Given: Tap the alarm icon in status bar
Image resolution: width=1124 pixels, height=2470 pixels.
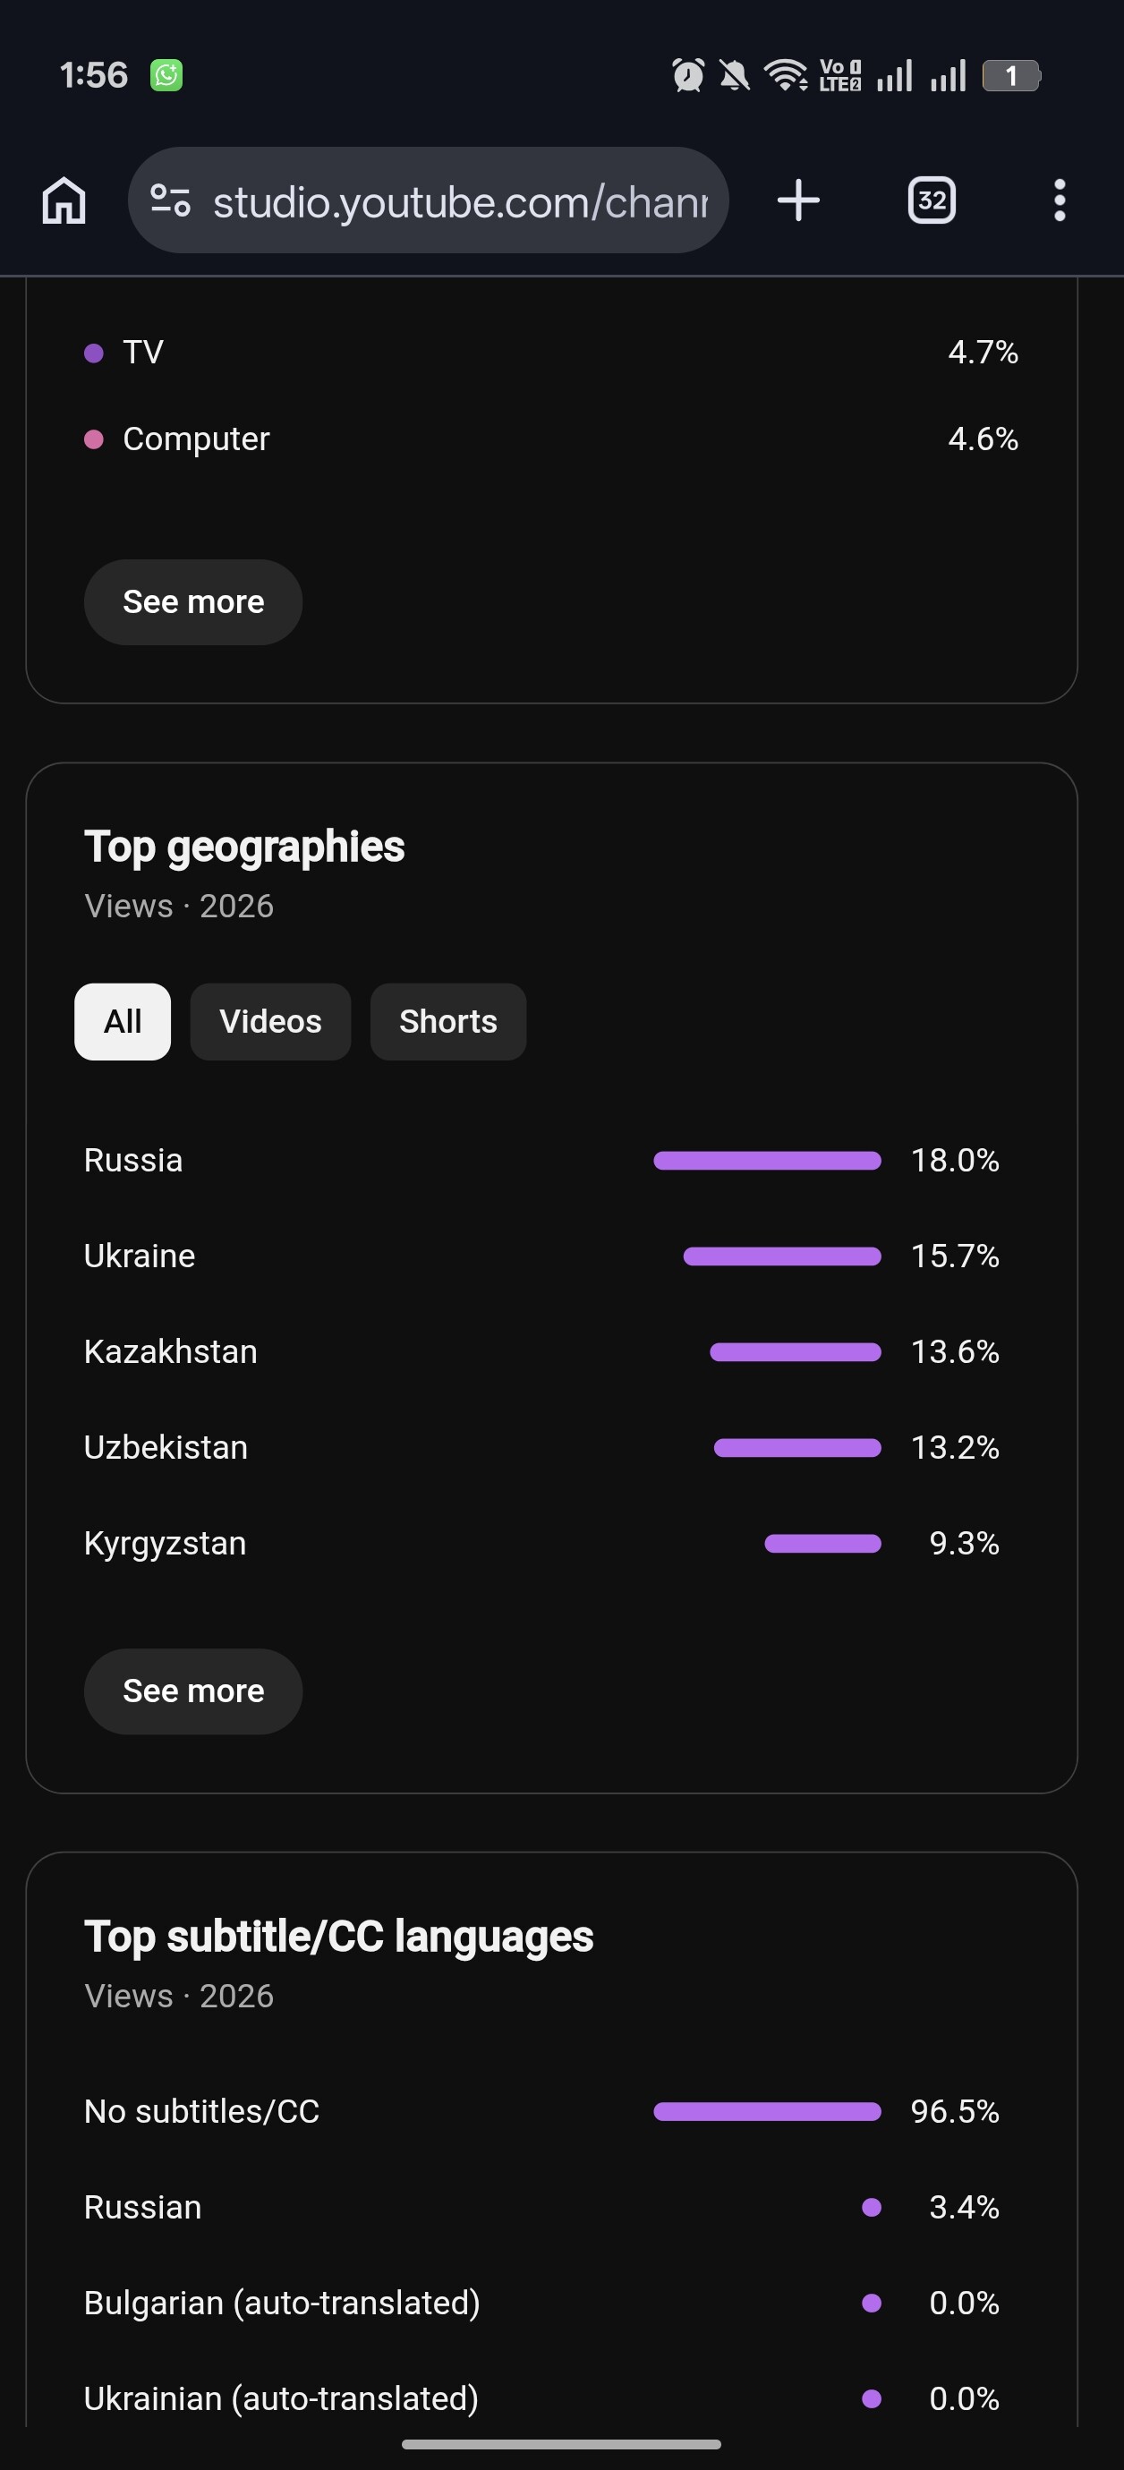Looking at the screenshot, I should [687, 75].
